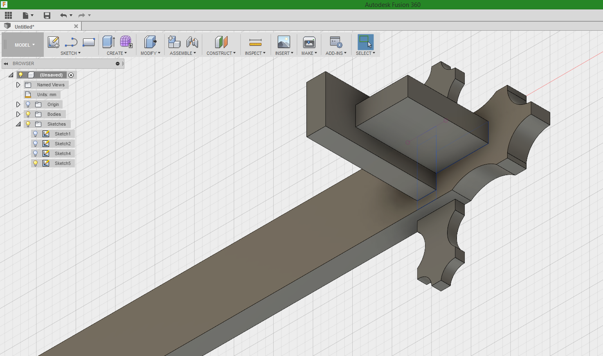The width and height of the screenshot is (603, 356).
Task: Expand the Named Views node
Action: pos(18,85)
